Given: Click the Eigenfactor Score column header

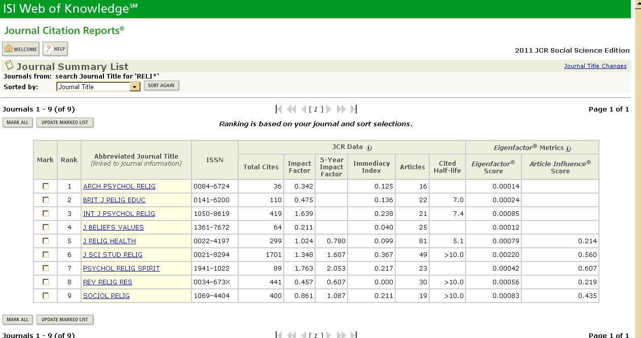Looking at the screenshot, I should pyautogui.click(x=493, y=167).
